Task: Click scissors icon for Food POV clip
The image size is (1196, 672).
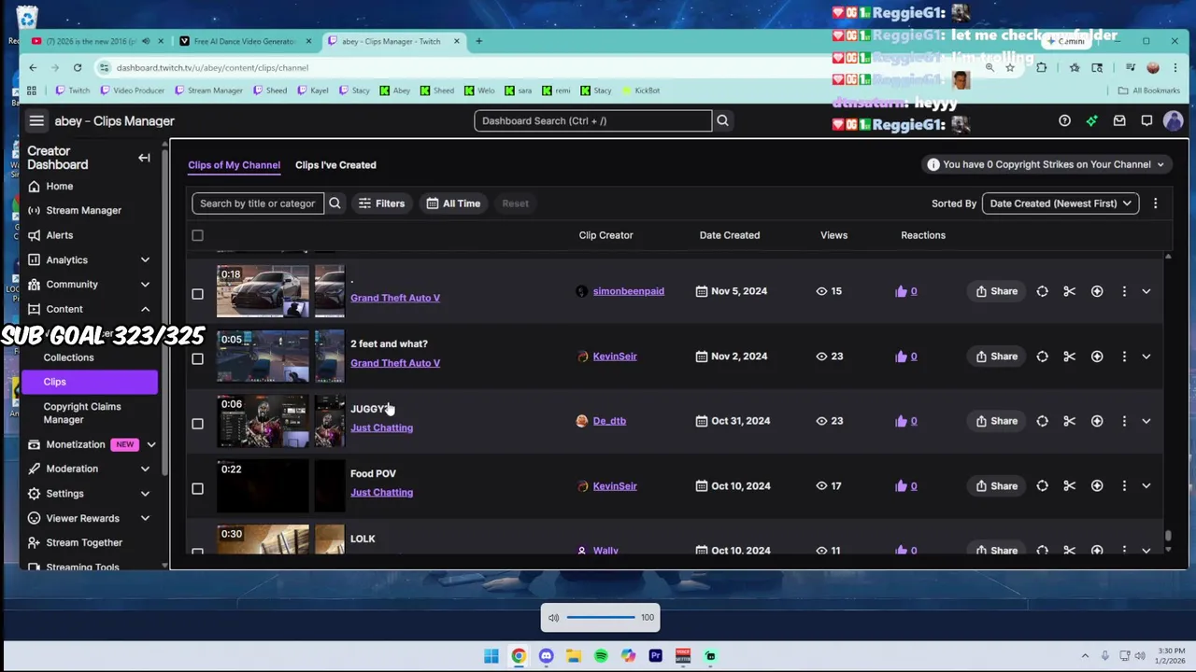Action: tap(1070, 485)
